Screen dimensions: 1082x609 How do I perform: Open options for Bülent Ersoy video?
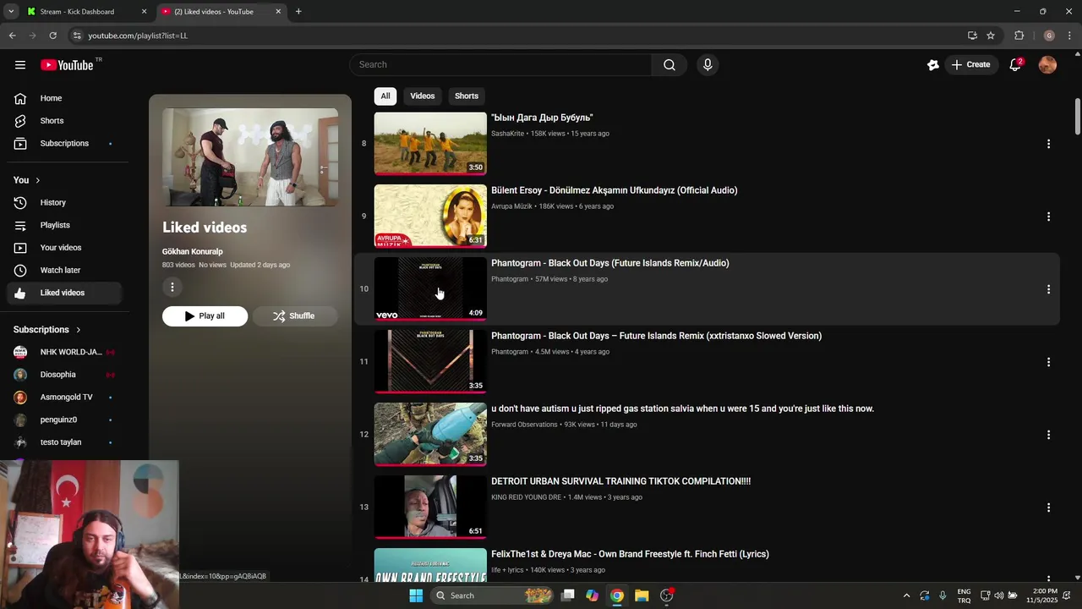(1048, 217)
